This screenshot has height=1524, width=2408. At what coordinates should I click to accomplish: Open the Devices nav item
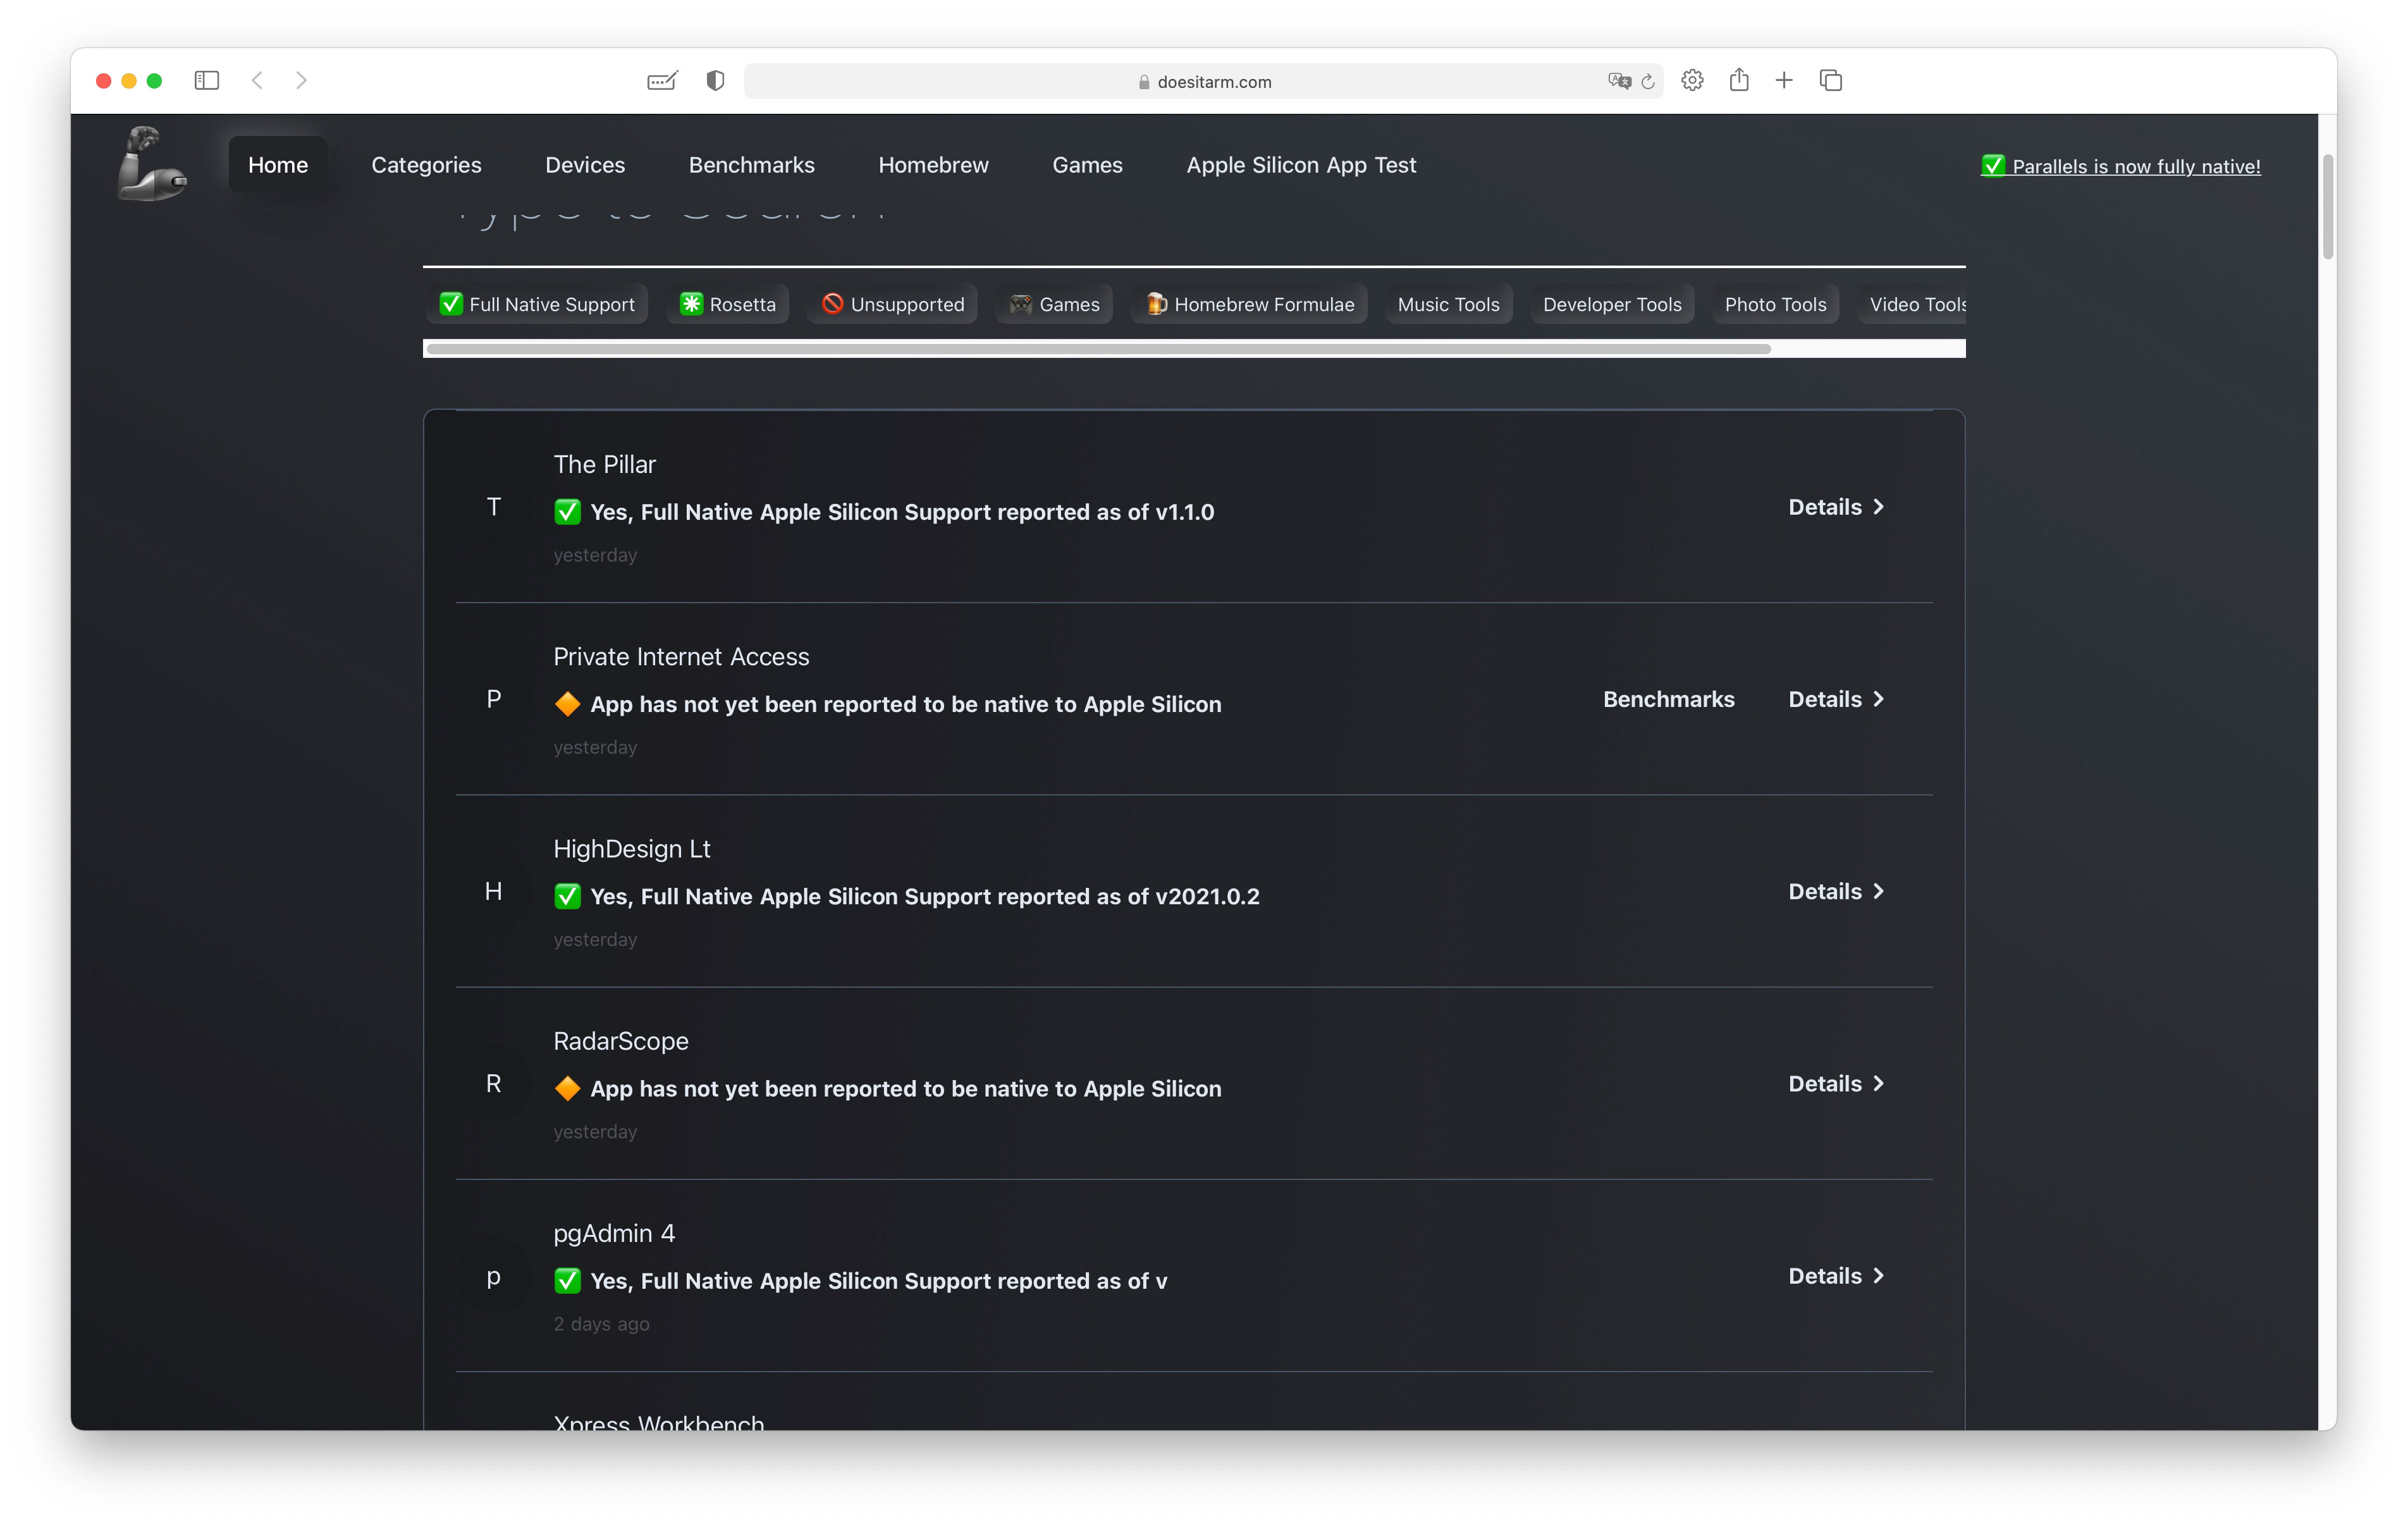585,165
